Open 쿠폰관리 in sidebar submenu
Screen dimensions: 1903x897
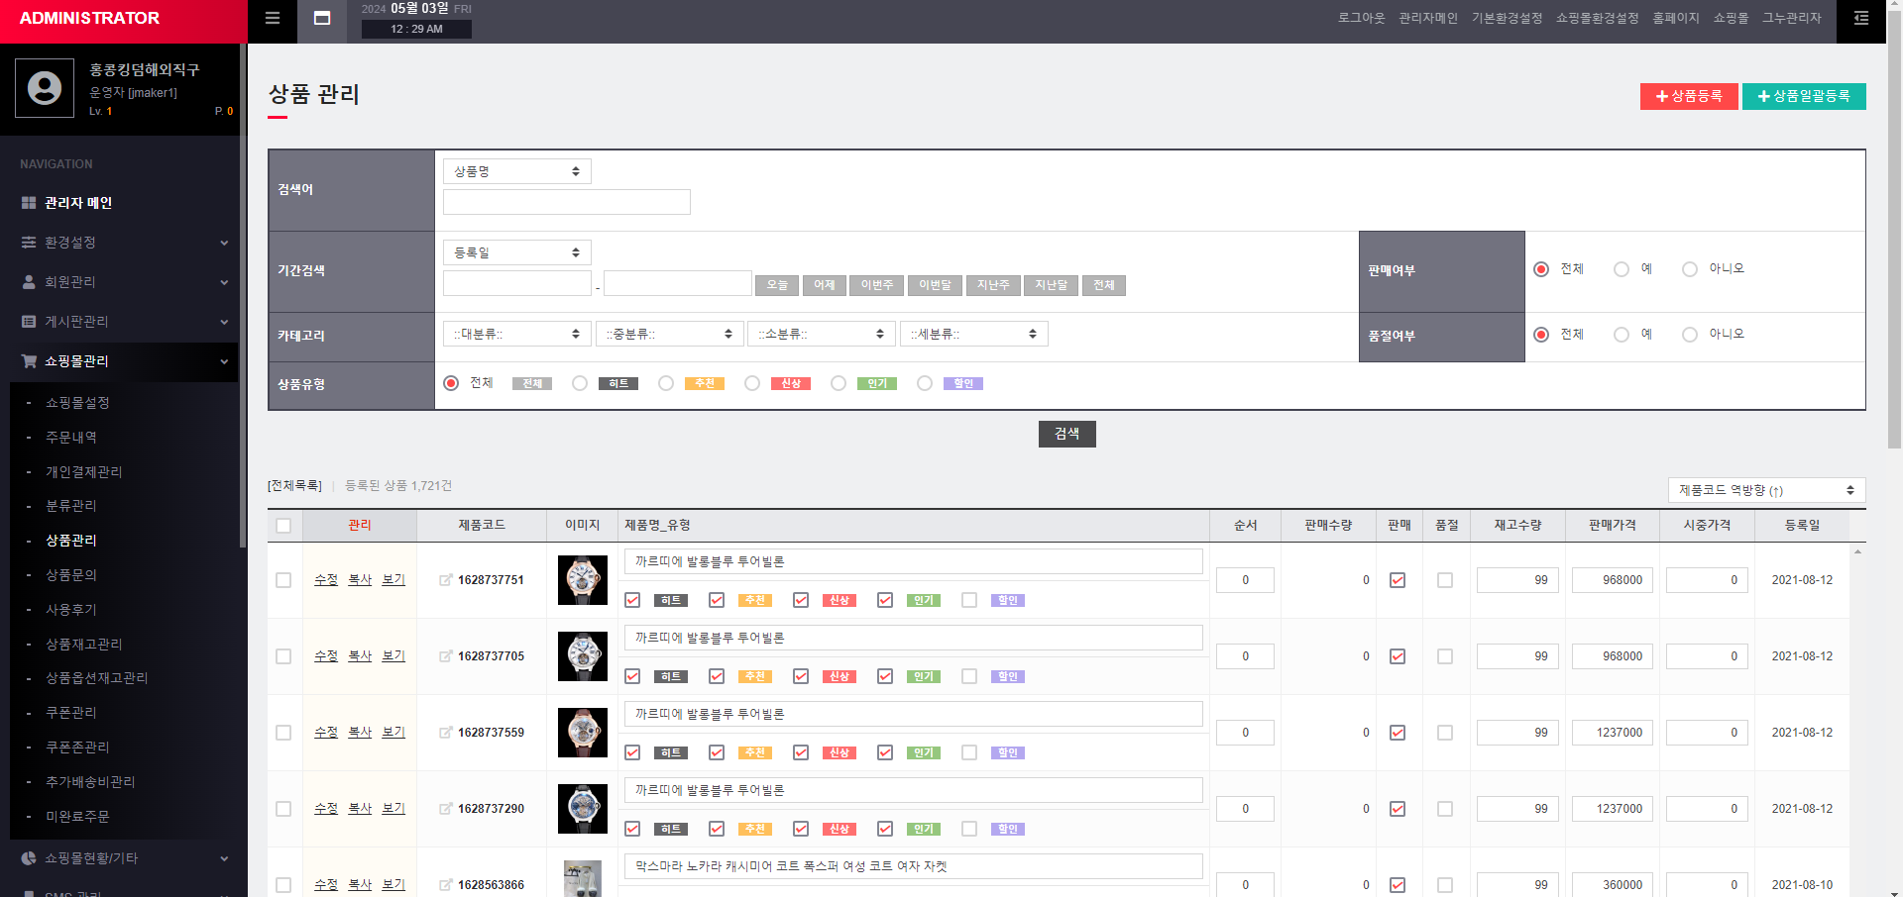point(71,713)
